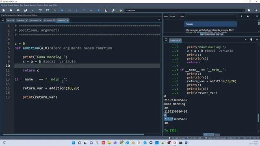Remove all variables icon in console pane
This screenshot has height=146, width=260.
coord(251,40)
